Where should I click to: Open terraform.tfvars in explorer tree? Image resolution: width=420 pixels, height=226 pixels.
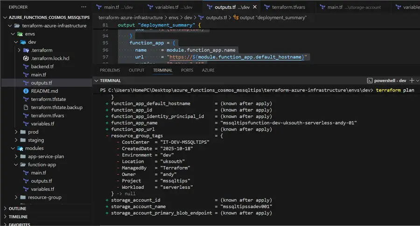pos(48,116)
